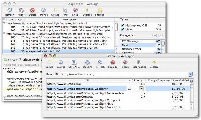Image resolution: width=201 pixels, height=120 pixels.
Task: Click Check icon in Sitemap toolbar
Action: point(125,62)
